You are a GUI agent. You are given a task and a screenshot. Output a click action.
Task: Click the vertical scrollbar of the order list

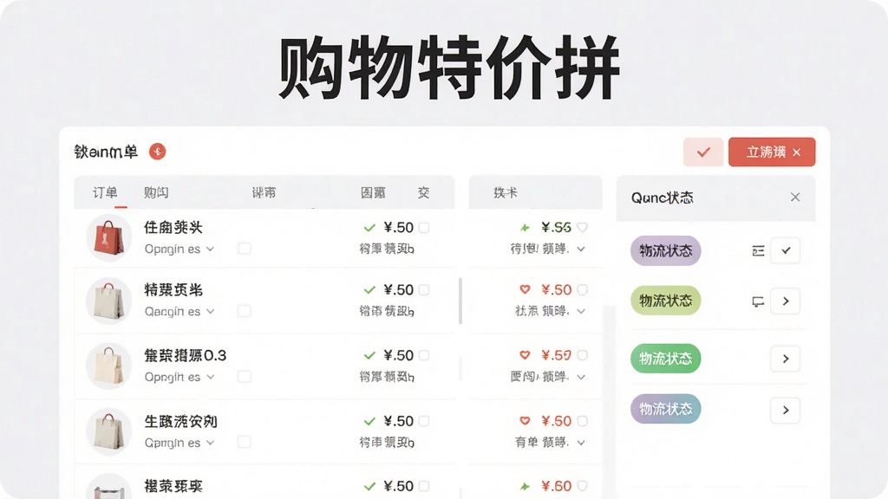pyautogui.click(x=460, y=301)
